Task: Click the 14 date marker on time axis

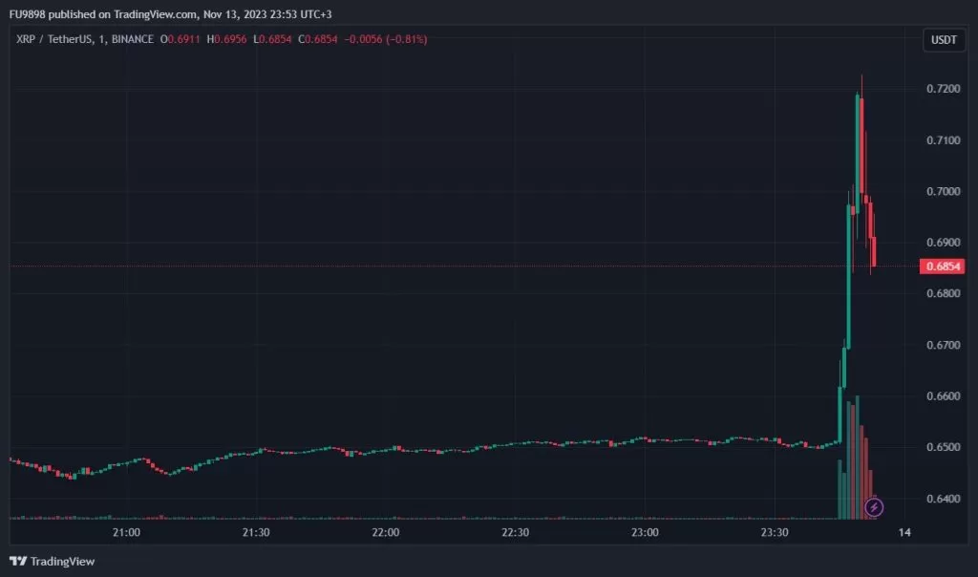Action: click(904, 532)
